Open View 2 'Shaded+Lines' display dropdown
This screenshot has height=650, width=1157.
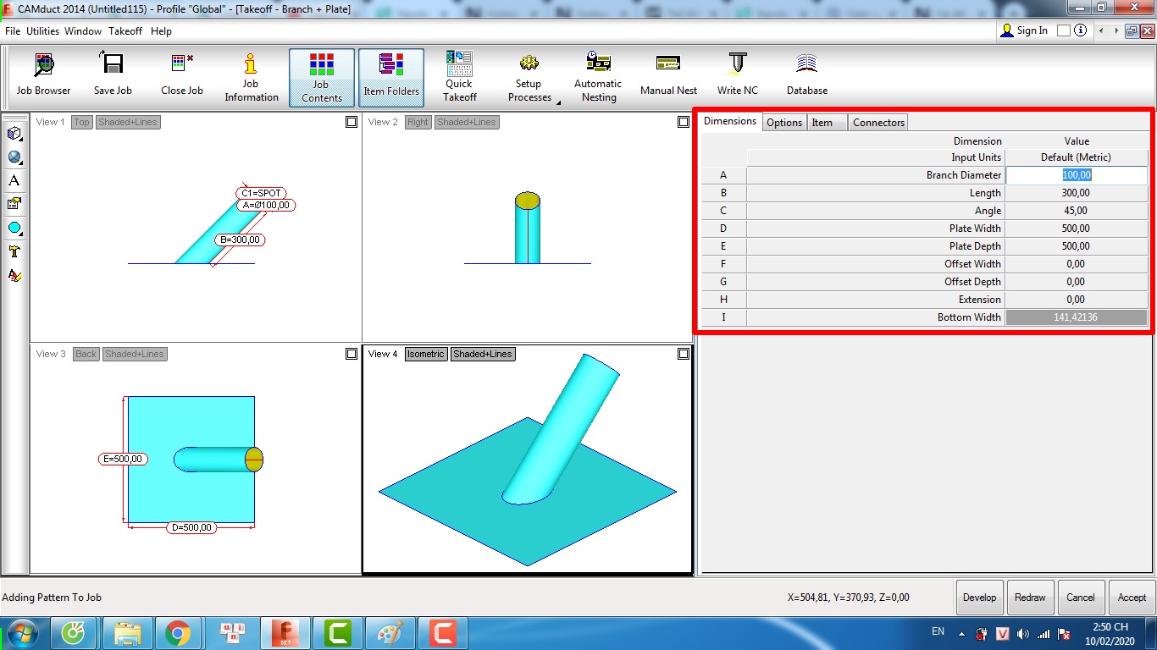coord(467,122)
